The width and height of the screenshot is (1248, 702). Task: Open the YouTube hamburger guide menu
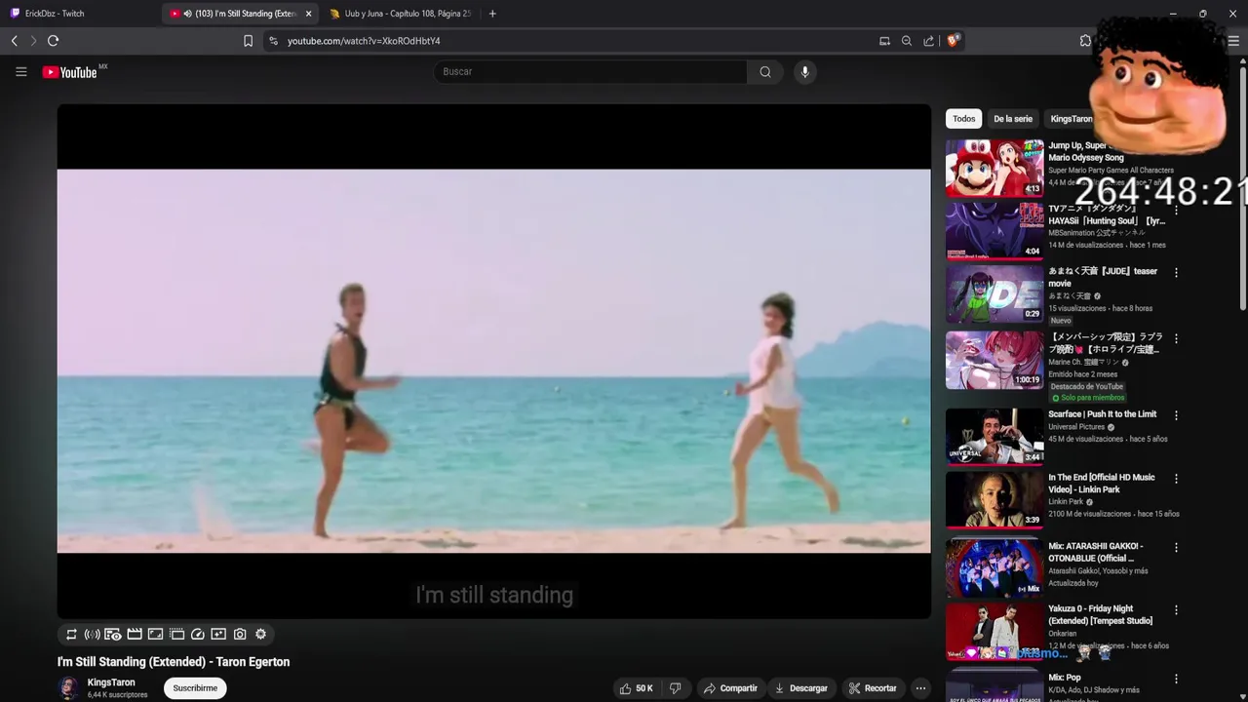coord(20,71)
